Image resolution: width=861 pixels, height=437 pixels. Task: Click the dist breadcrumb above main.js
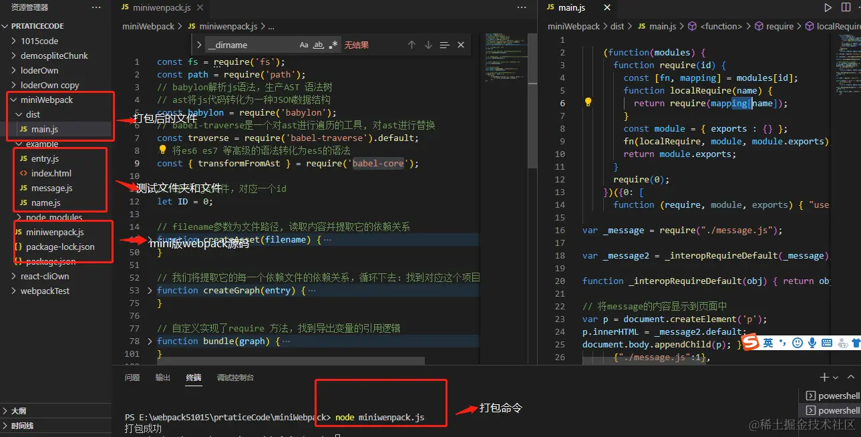[x=617, y=26]
